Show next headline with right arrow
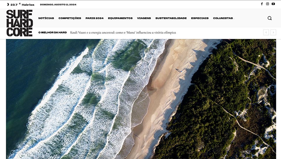Image resolution: width=281 pixels, height=159 pixels. click(x=273, y=33)
